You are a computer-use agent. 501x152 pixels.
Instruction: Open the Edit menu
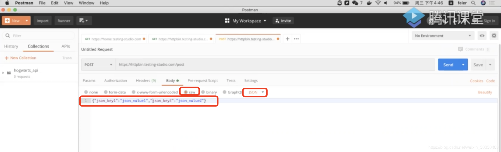pyautogui.click(x=55, y=3)
